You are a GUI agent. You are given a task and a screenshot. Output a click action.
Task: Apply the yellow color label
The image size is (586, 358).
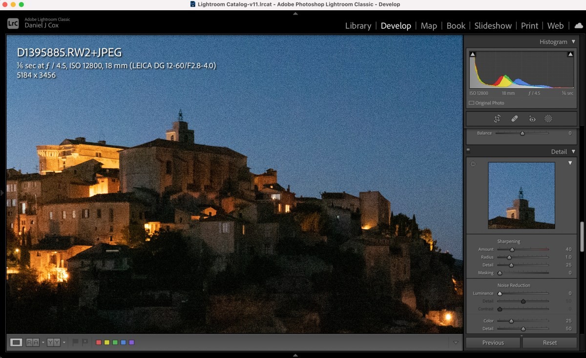107,342
